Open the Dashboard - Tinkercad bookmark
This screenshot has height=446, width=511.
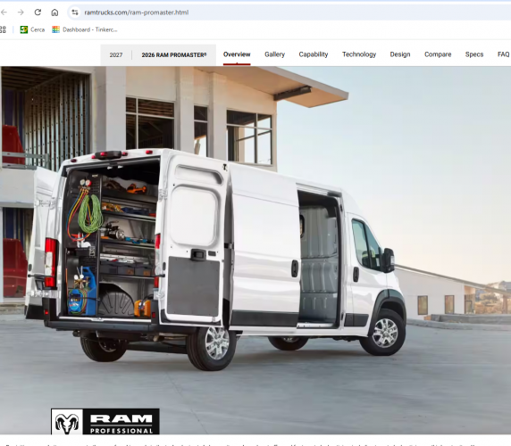point(85,29)
